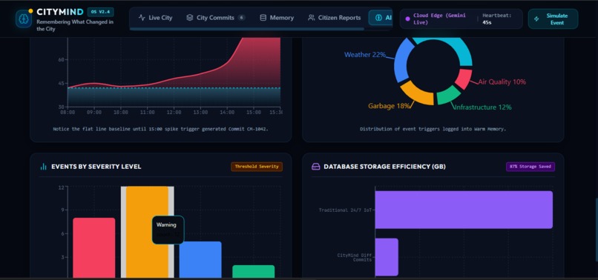
Task: Click the CityMind Diff Commits axis label
Action: (355, 257)
